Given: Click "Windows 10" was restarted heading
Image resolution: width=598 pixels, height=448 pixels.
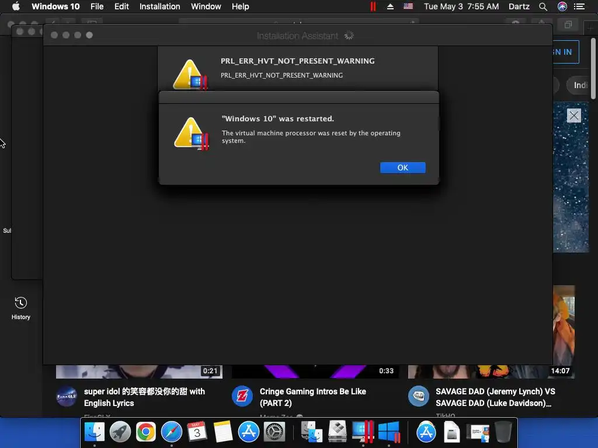Looking at the screenshot, I should click(277, 118).
